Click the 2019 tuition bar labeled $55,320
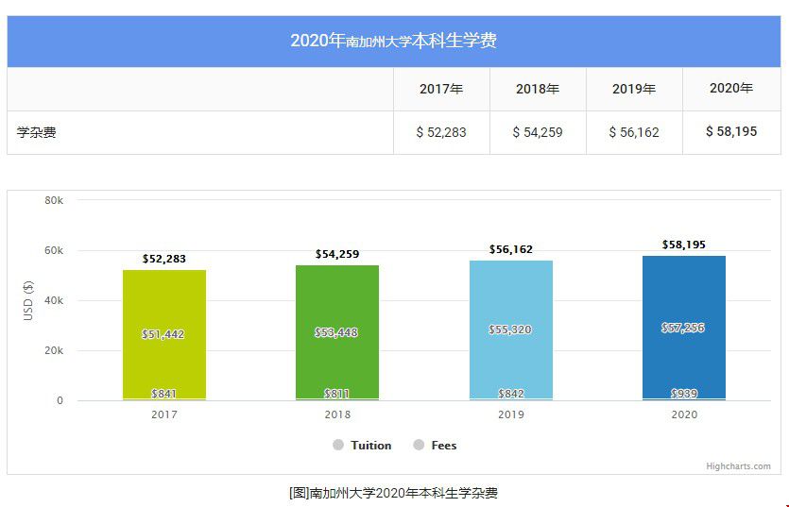The width and height of the screenshot is (789, 507). tap(511, 330)
